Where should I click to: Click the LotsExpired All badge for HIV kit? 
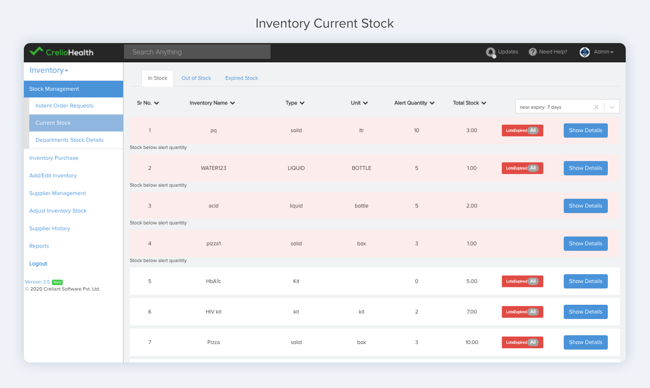click(522, 311)
